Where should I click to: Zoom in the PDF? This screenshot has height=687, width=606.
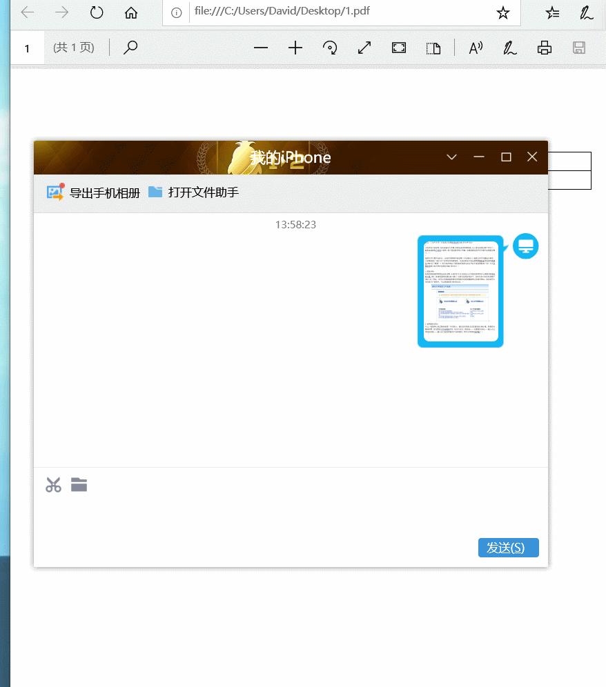[x=295, y=48]
